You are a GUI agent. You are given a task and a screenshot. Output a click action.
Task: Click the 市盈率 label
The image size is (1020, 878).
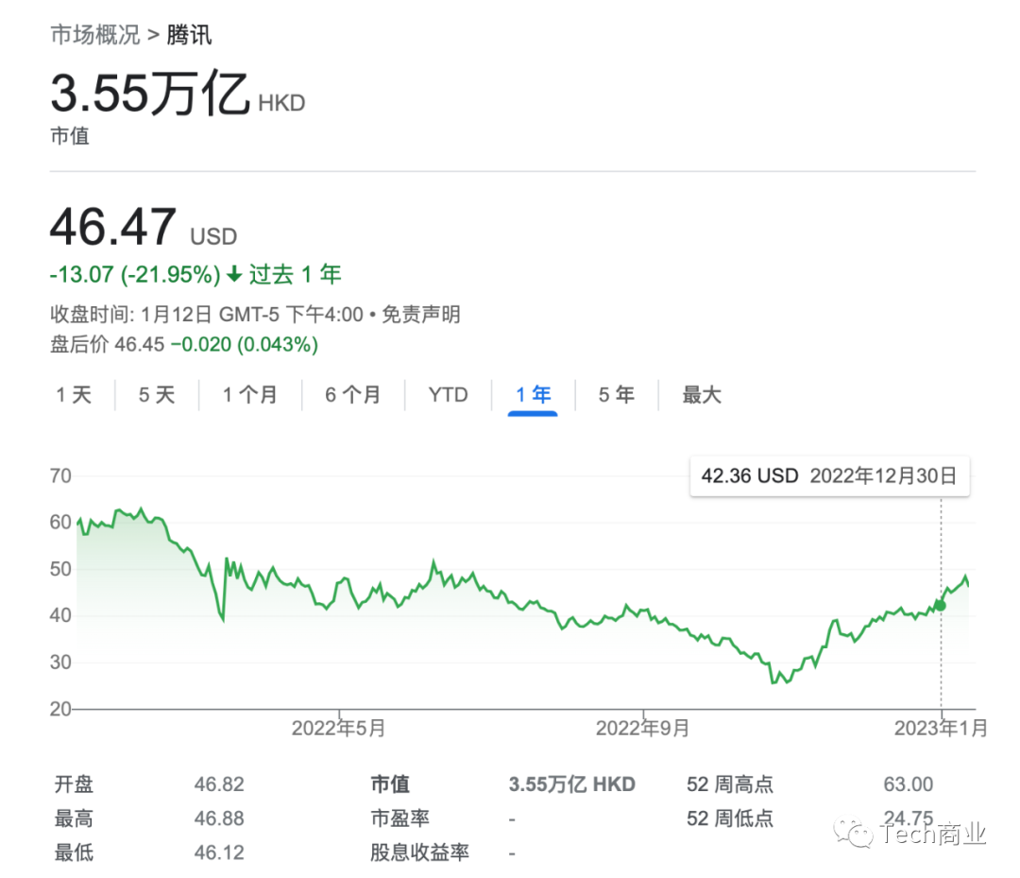pos(400,818)
